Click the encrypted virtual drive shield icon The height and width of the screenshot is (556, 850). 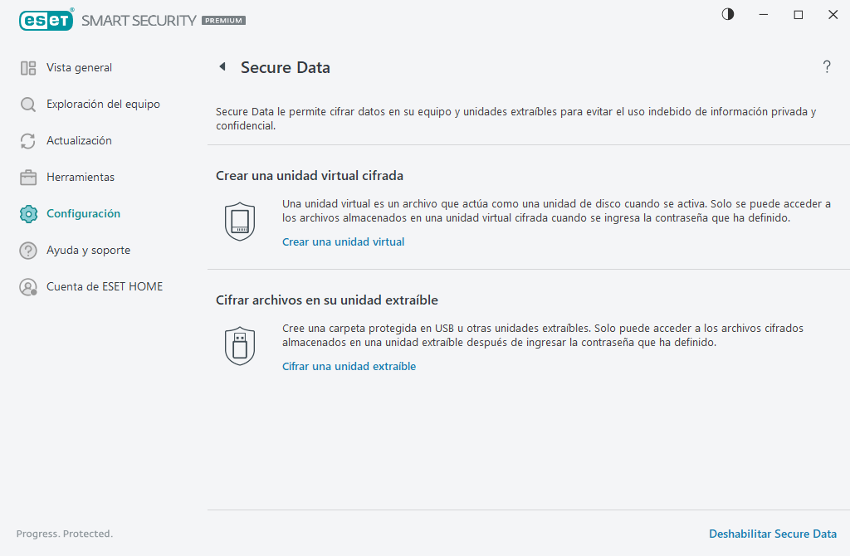click(240, 222)
